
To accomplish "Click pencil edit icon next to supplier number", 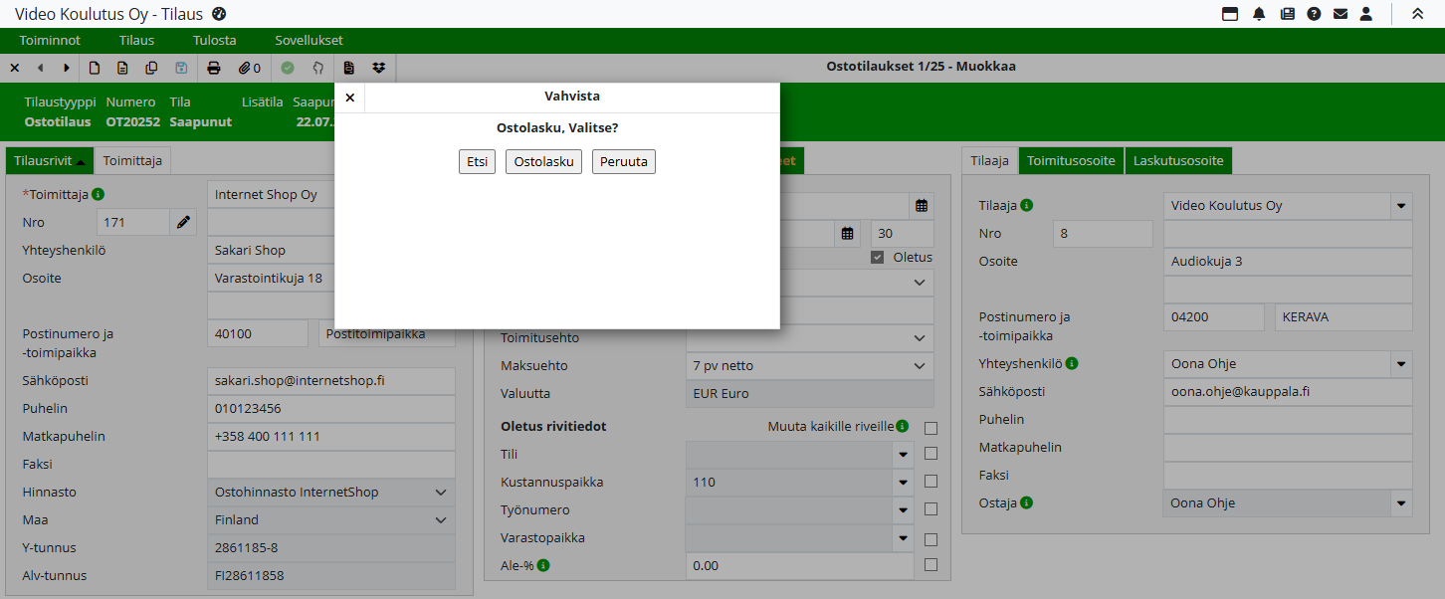I will pos(183,223).
